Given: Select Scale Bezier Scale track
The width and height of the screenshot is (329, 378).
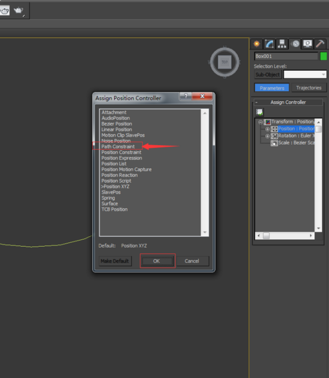Looking at the screenshot, I should coord(296,143).
